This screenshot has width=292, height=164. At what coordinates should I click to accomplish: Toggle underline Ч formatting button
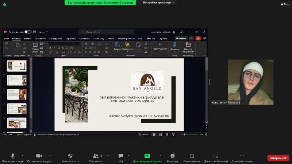click(59, 48)
